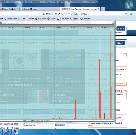Close the Яндекс.Музыка tab
This screenshot has width=136, height=135.
coord(59,9)
